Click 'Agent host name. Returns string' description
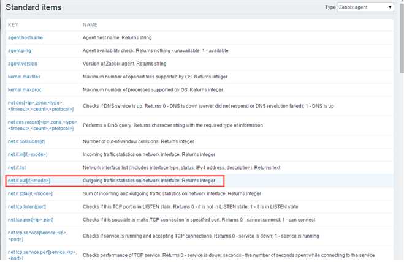The image size is (404, 262). [117, 37]
